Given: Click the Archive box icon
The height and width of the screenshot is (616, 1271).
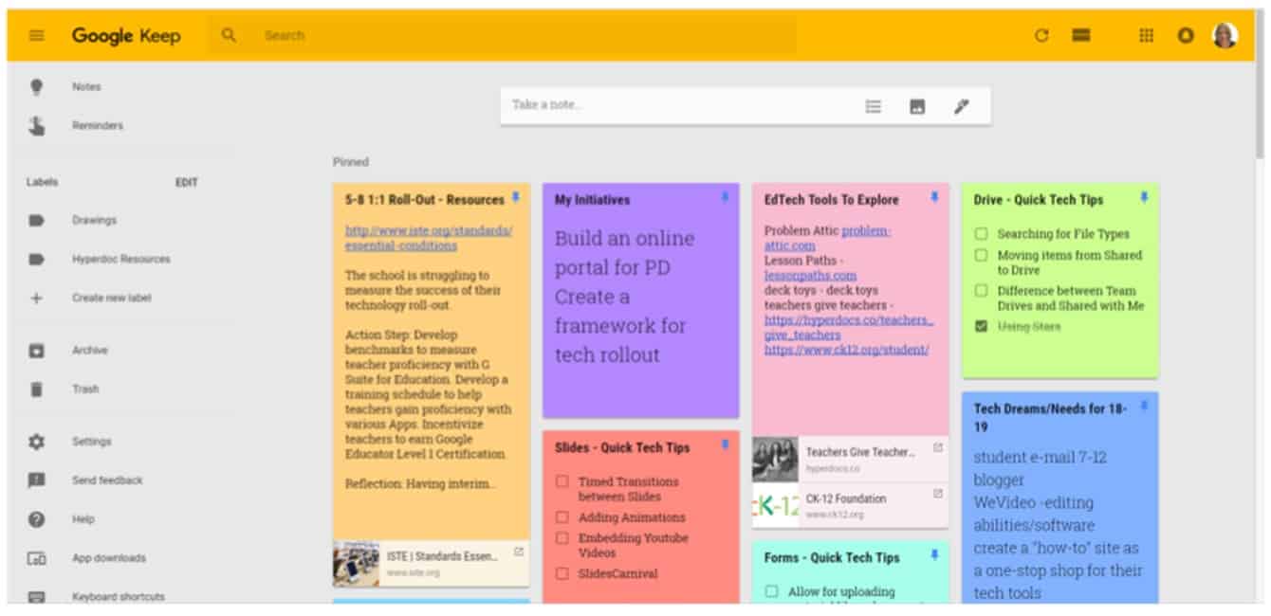Looking at the screenshot, I should (x=36, y=351).
